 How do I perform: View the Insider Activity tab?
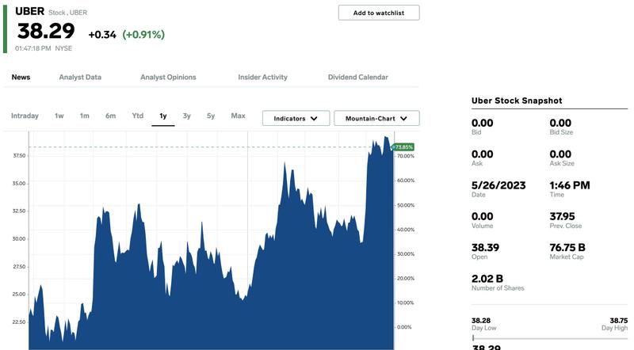262,77
